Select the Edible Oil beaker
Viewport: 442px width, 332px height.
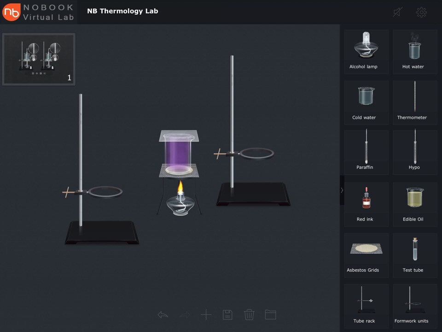tap(414, 203)
